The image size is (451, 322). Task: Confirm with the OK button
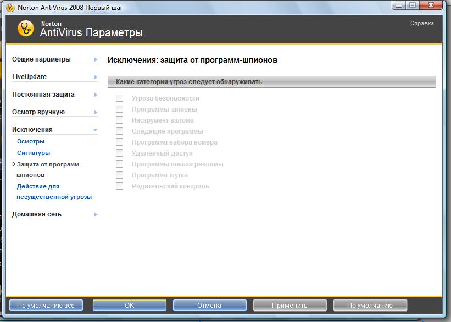130,306
